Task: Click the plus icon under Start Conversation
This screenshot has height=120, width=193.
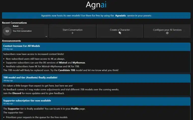Action: click(x=72, y=33)
